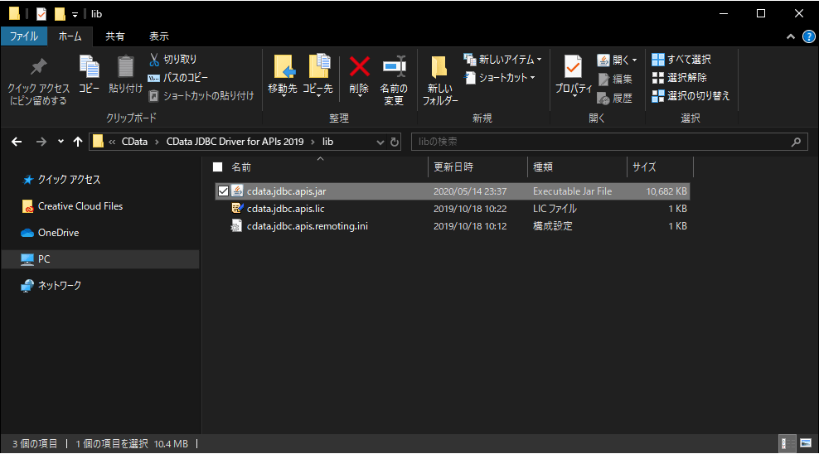Navigate to CData breadcrumb

coord(134,142)
